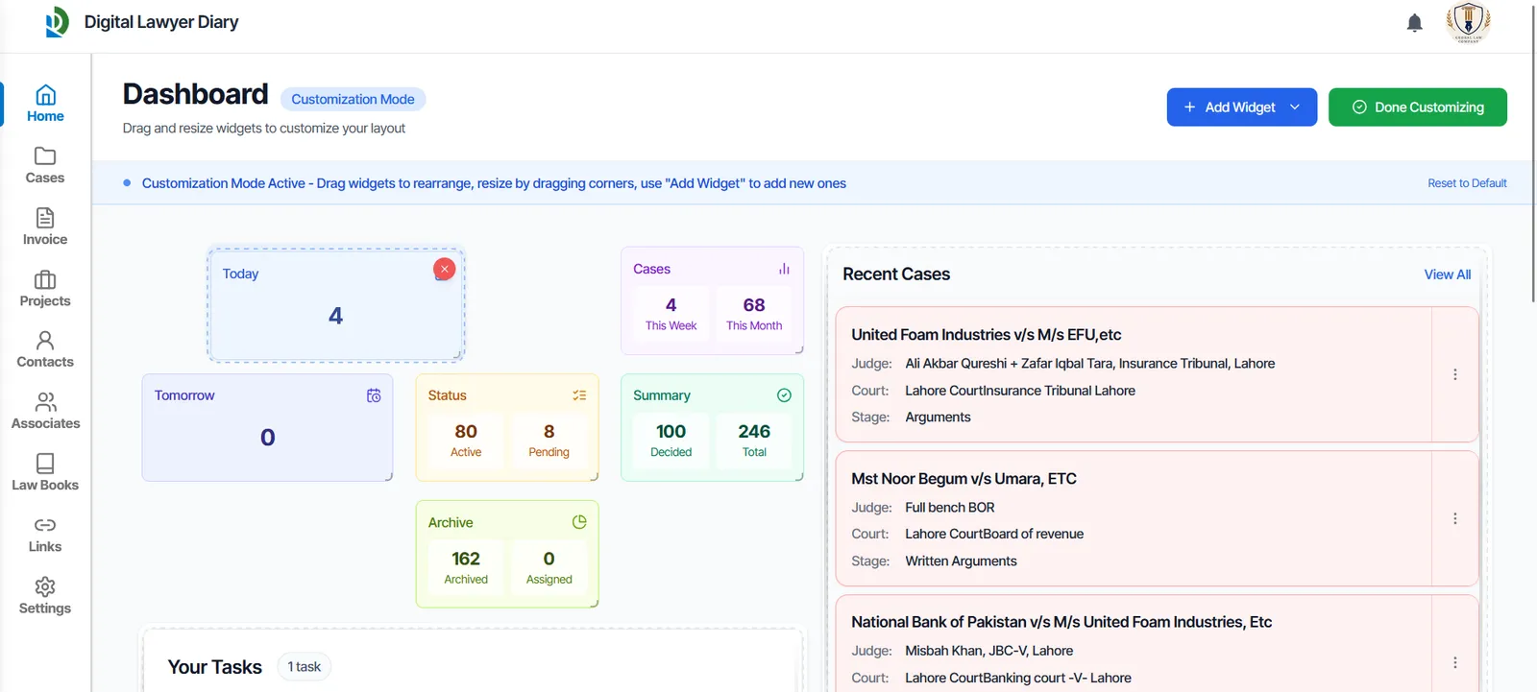Click the 0 Assigned archive stat
The width and height of the screenshot is (1537, 692).
[549, 567]
